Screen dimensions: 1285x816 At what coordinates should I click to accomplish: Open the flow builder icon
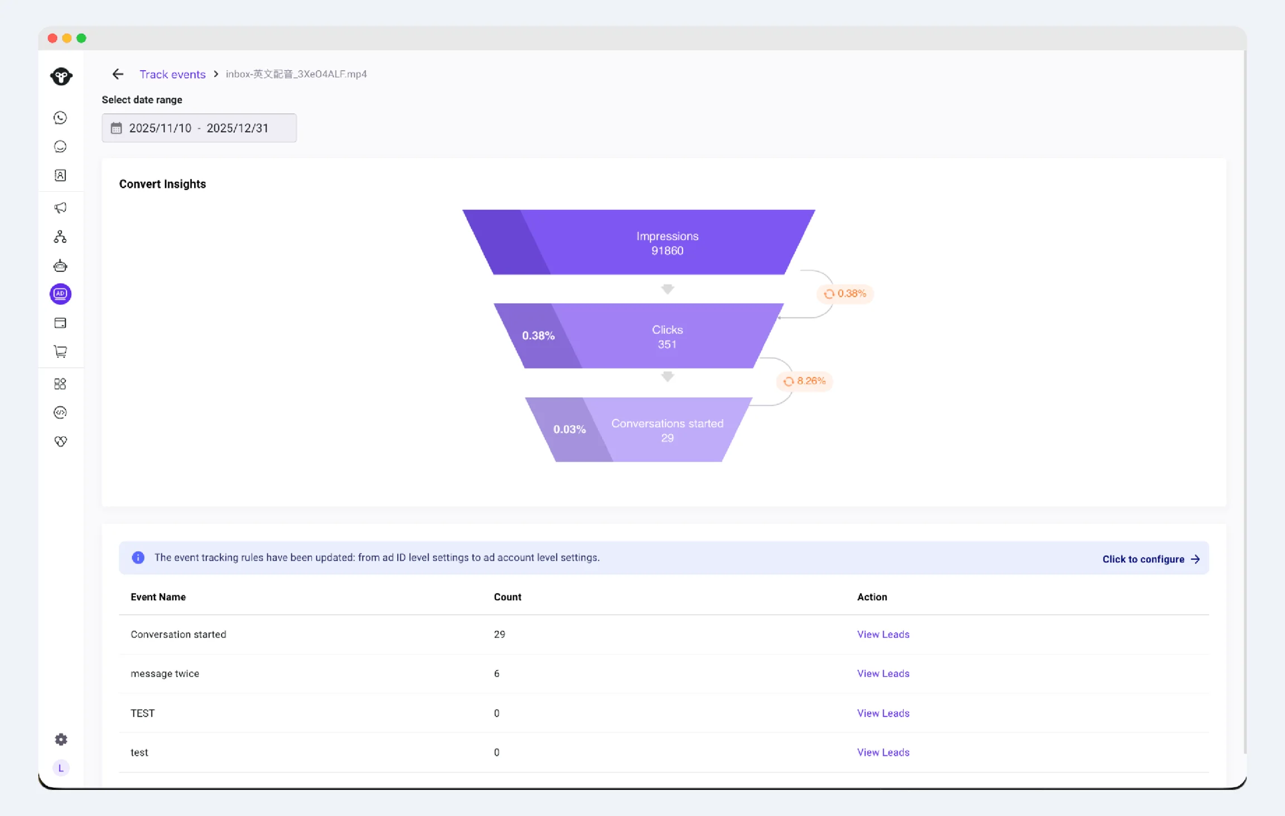(x=60, y=237)
